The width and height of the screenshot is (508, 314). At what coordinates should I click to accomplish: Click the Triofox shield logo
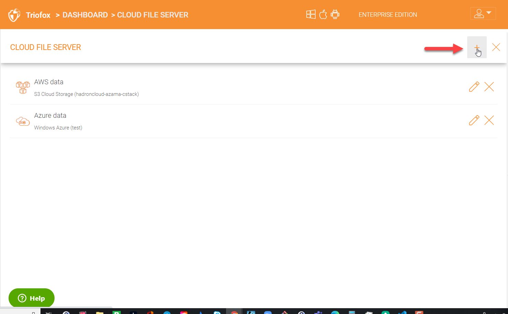coord(14,15)
